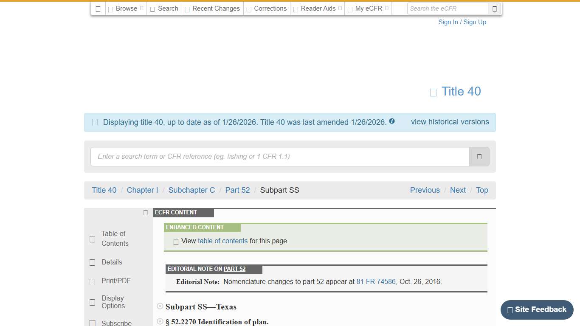580x326 pixels.
Task: Click the anchor marker beside § 52.2270 heading
Action: tap(160, 321)
